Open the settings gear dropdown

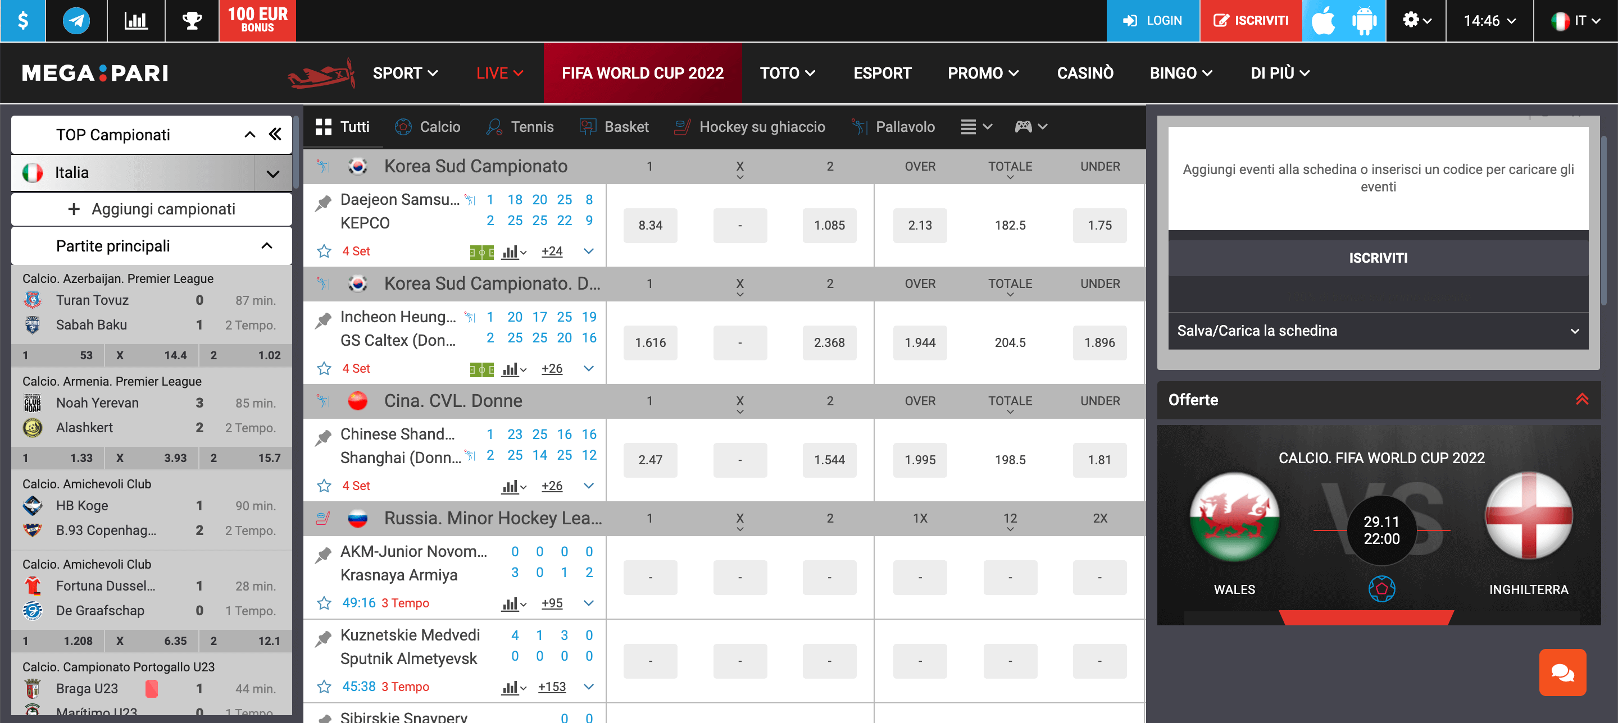coord(1416,21)
